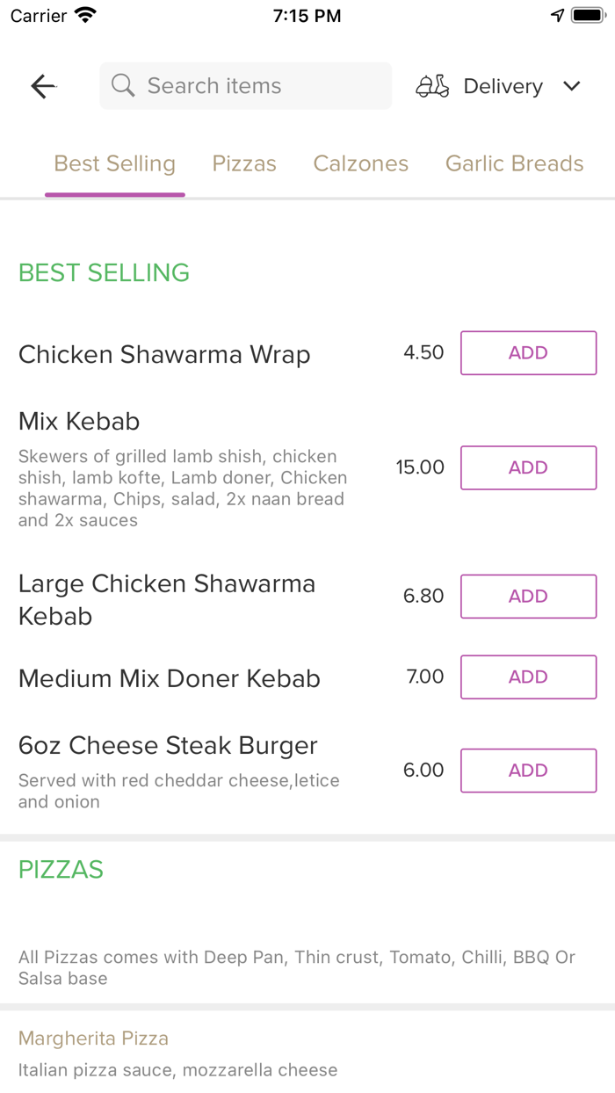615x1093 pixels.
Task: Stay on the Best Selling tab
Action: pyautogui.click(x=114, y=163)
